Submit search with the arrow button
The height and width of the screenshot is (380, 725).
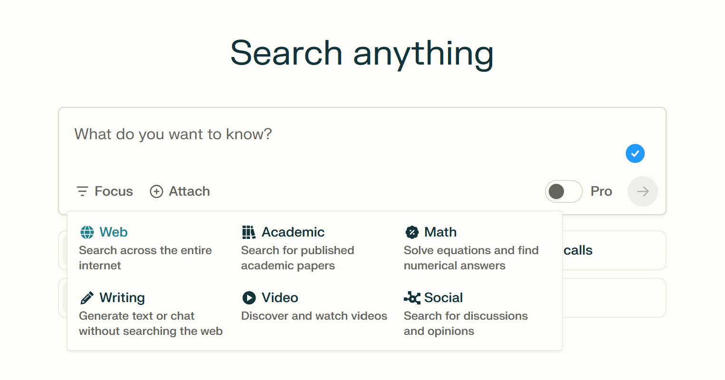click(x=643, y=191)
